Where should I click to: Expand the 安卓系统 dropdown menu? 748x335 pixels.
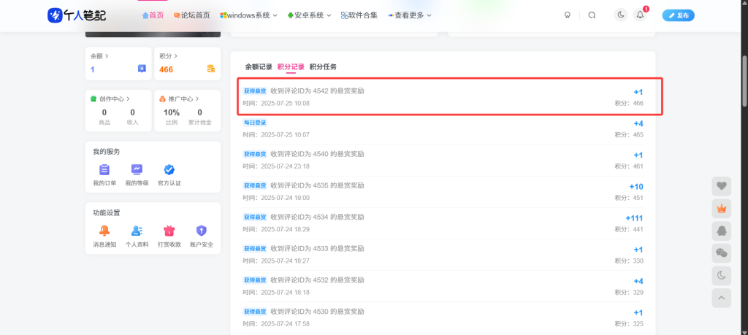(309, 15)
